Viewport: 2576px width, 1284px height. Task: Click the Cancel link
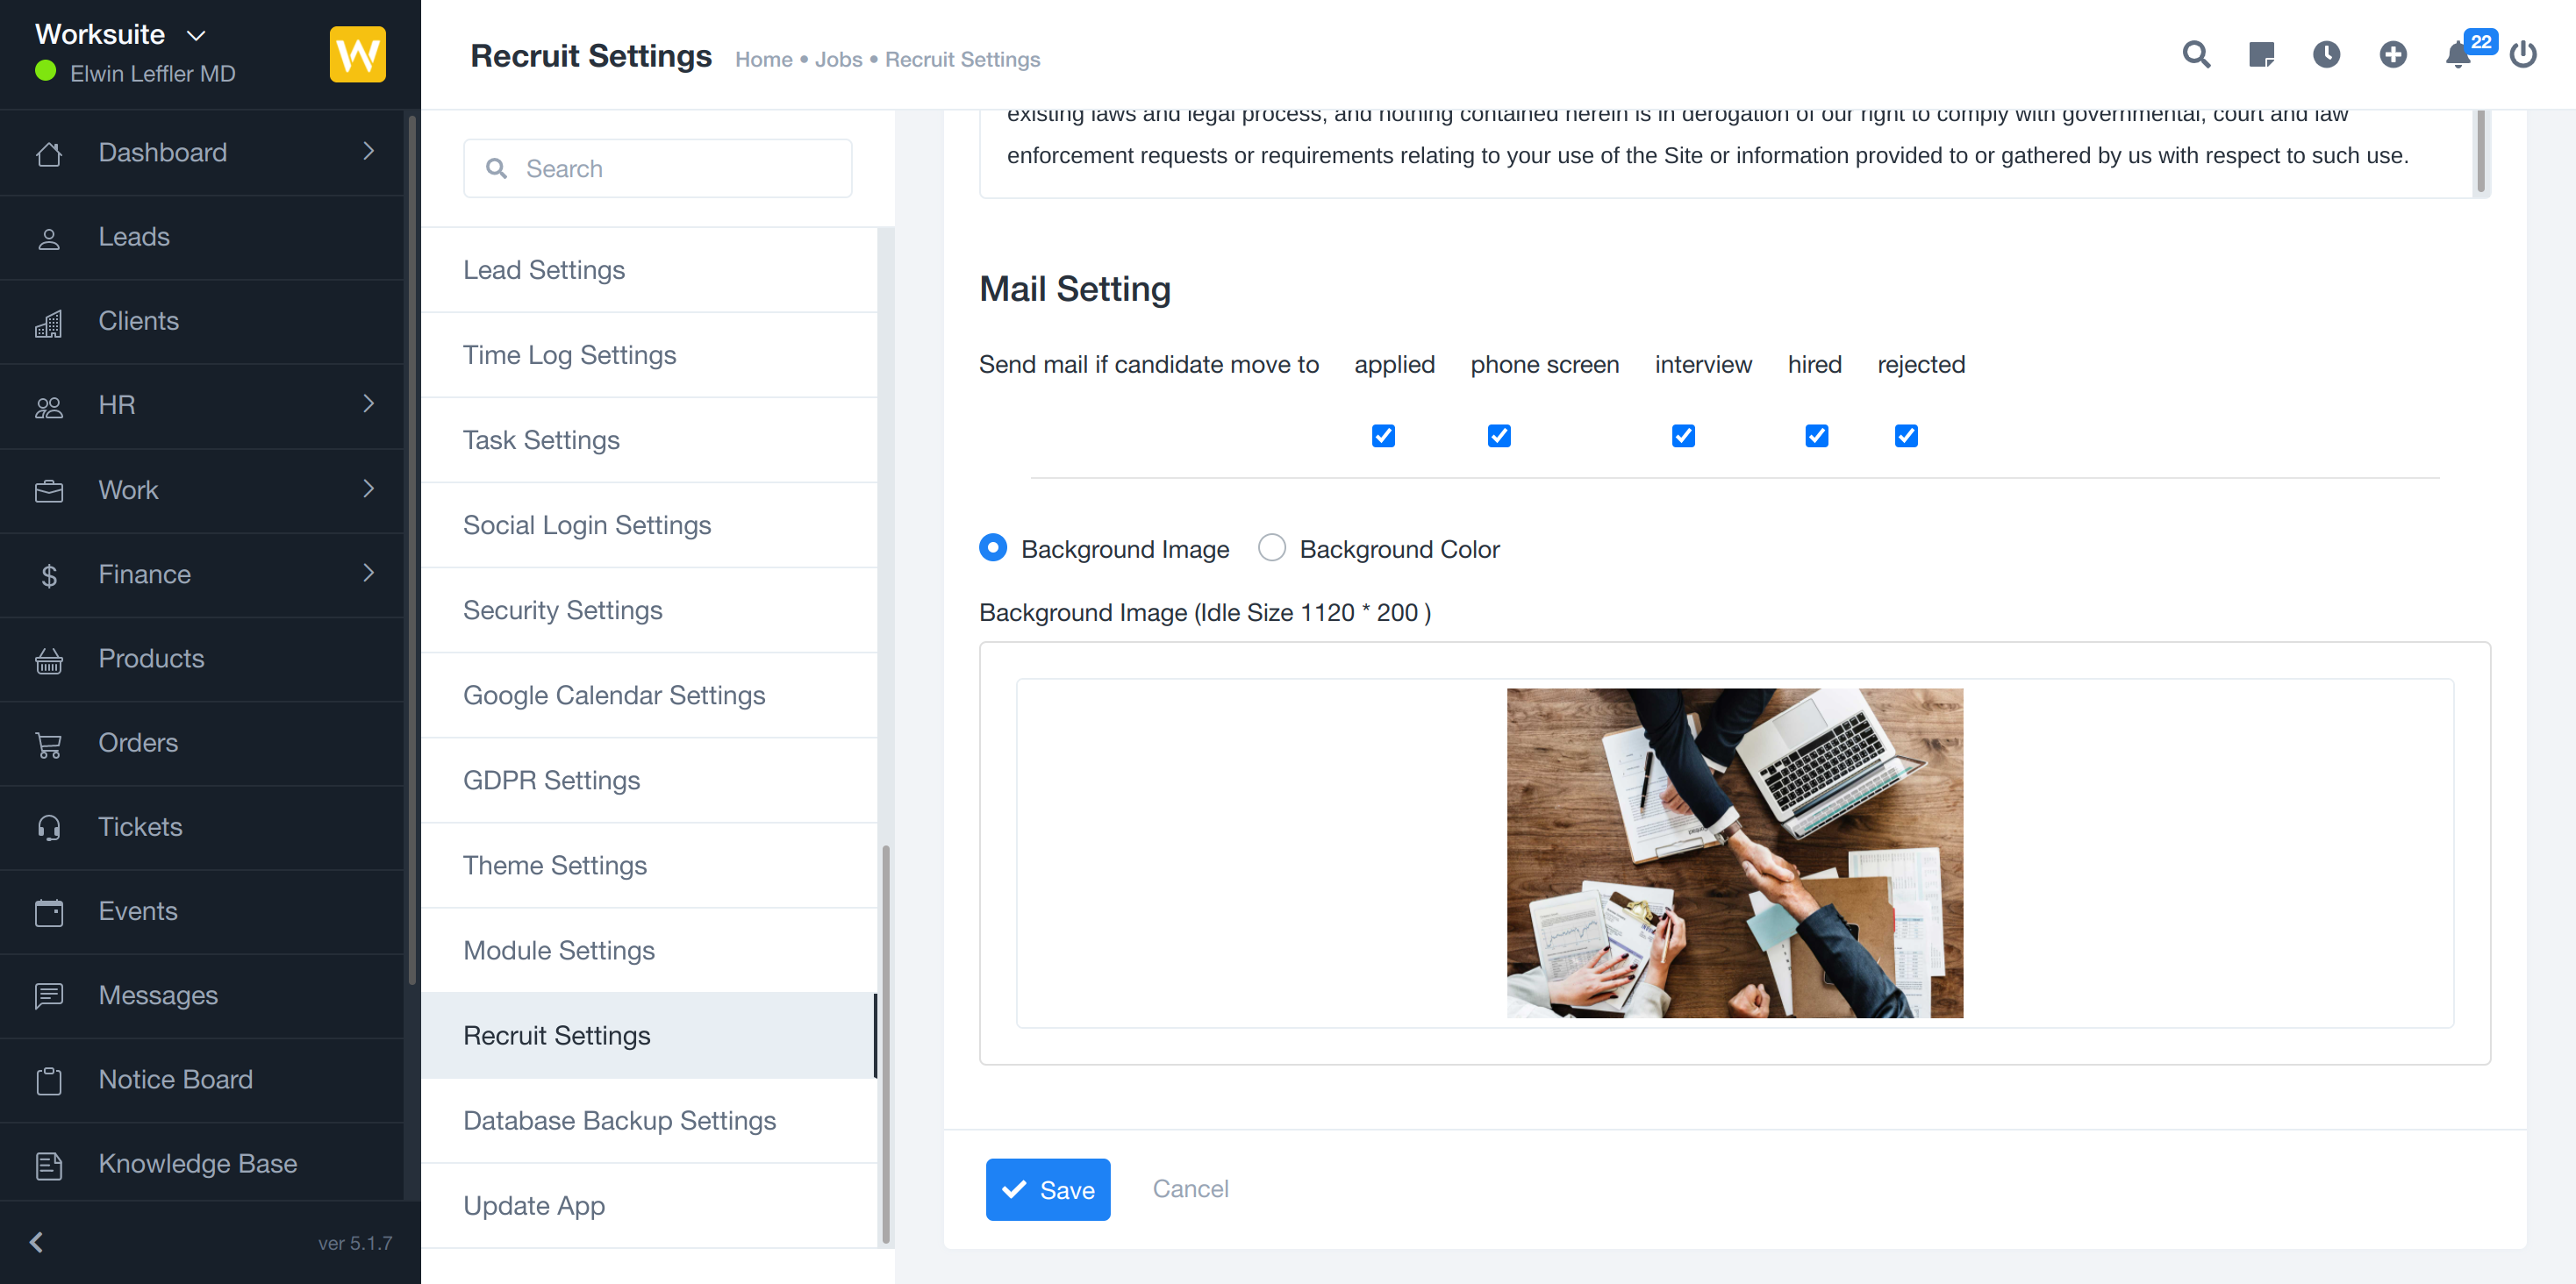1190,1188
